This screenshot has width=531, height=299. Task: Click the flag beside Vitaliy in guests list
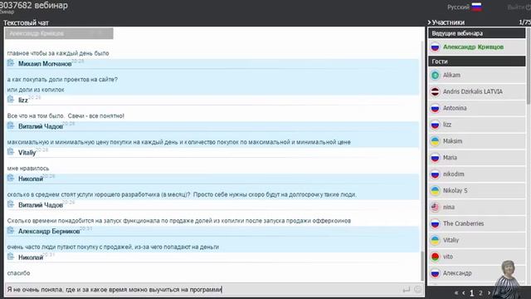(435, 240)
